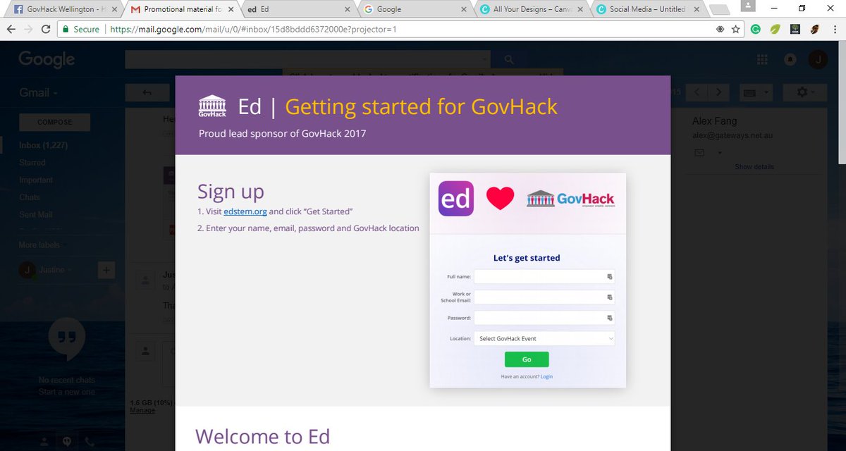The width and height of the screenshot is (846, 451).
Task: Click the Google logo in Gmail
Action: [47, 60]
